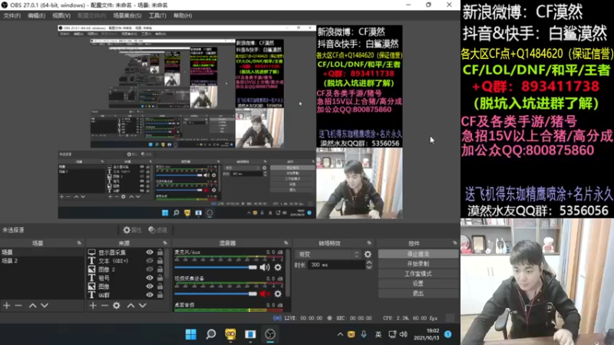
Task: Open Windows taskbar search
Action: [x=210, y=334]
